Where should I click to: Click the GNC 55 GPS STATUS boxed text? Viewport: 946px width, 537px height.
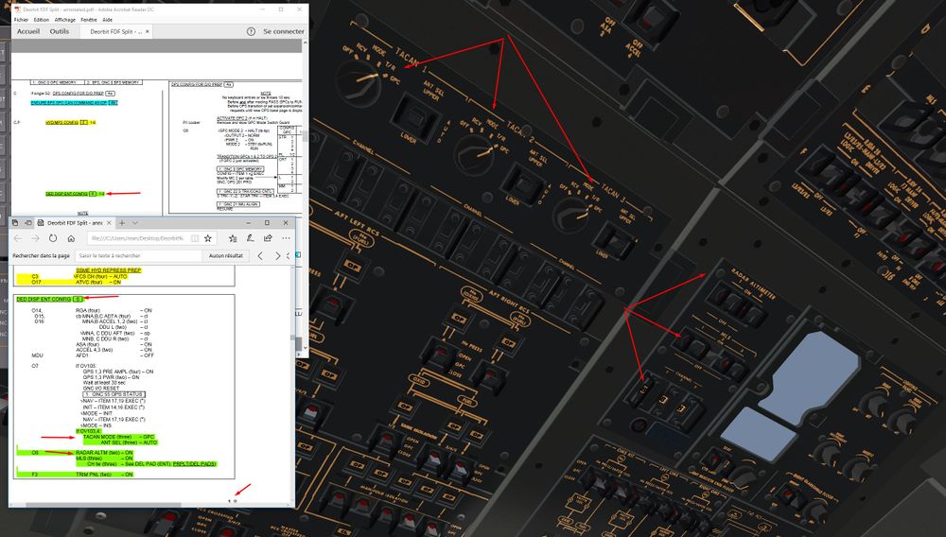click(113, 395)
